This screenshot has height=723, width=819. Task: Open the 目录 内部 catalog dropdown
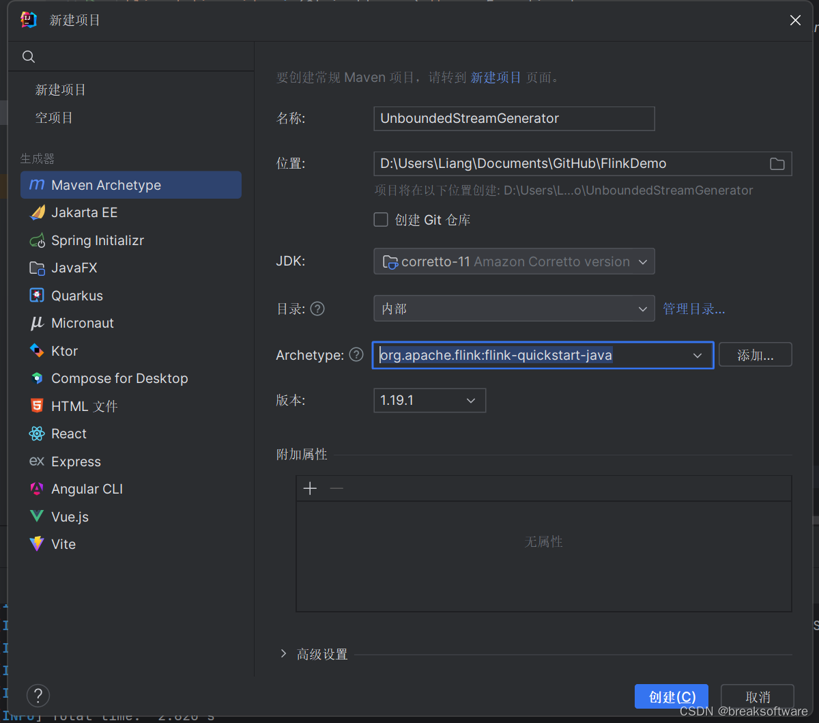[514, 309]
